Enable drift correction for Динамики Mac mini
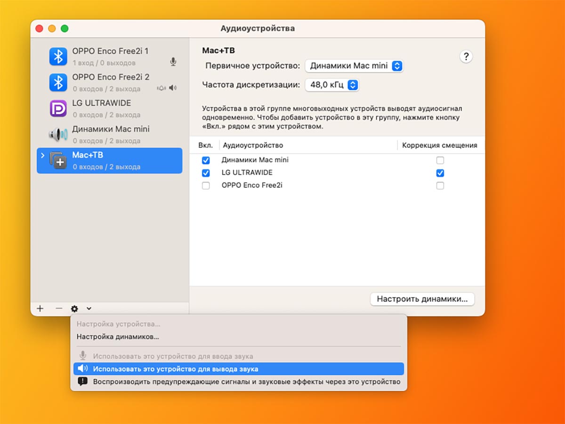 440,160
